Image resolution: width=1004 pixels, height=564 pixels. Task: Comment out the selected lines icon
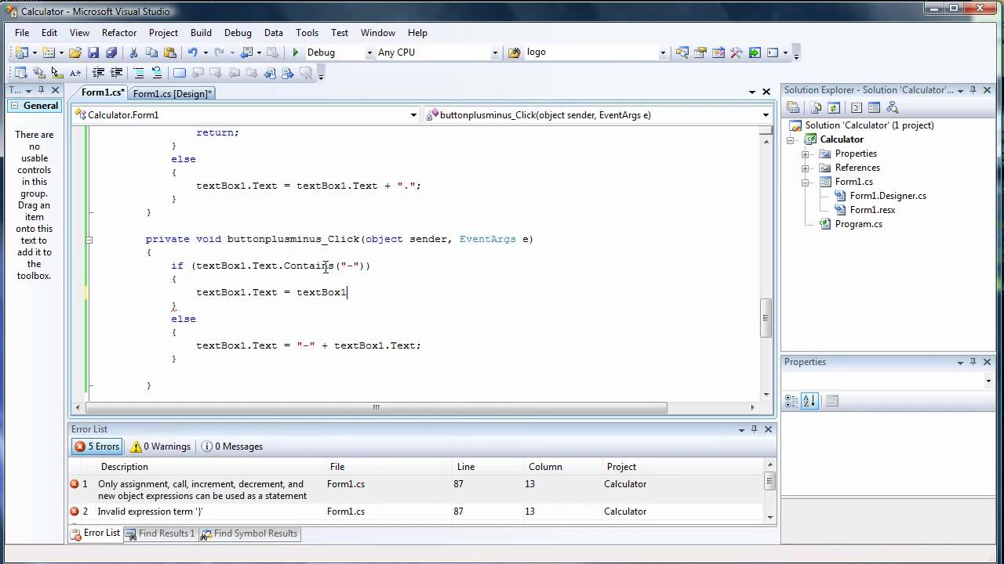(x=138, y=73)
